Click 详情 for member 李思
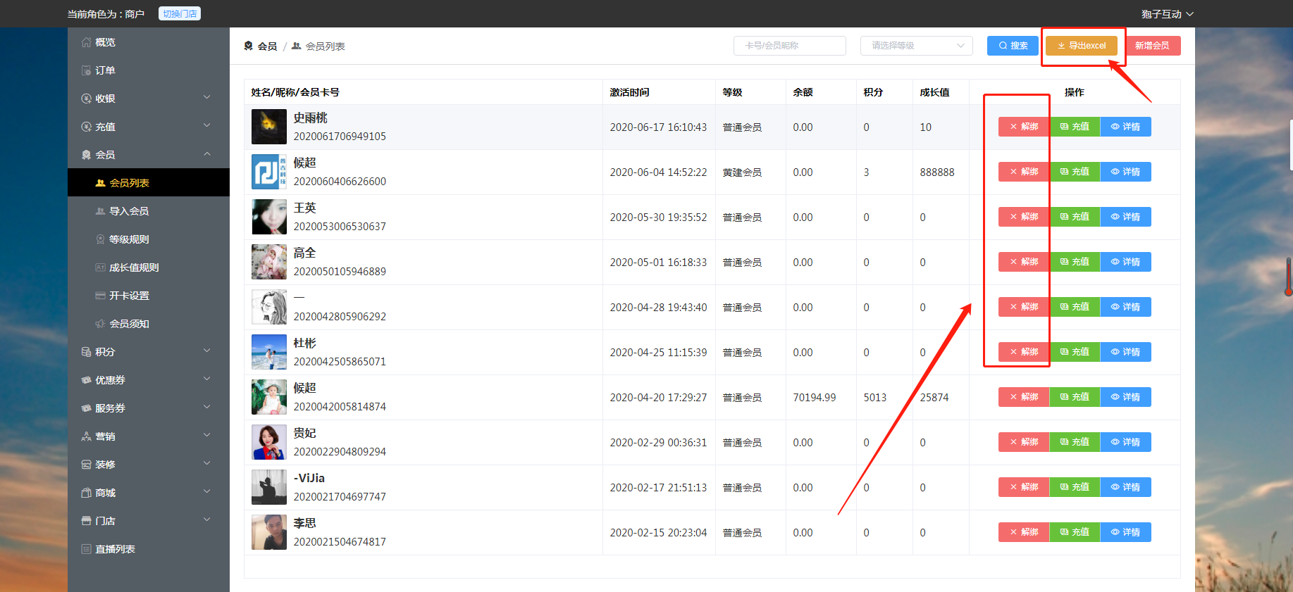 pos(1125,532)
